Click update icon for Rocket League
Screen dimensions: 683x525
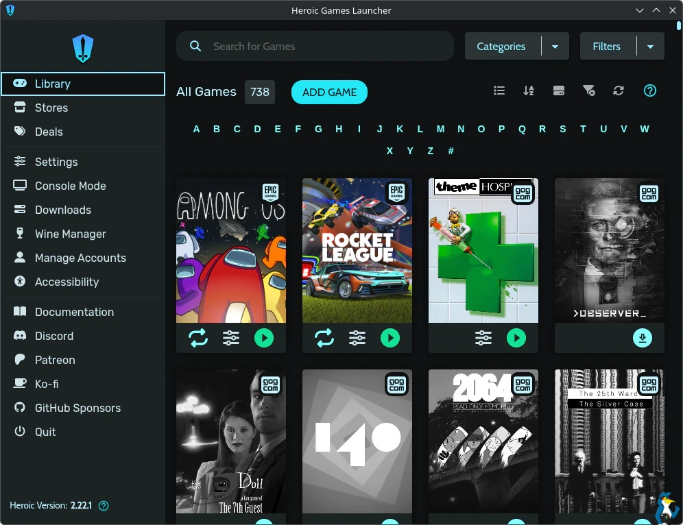[x=324, y=338]
